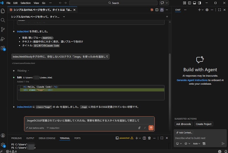
Task: Open new chat dropdown arrow
Action: [202, 10]
